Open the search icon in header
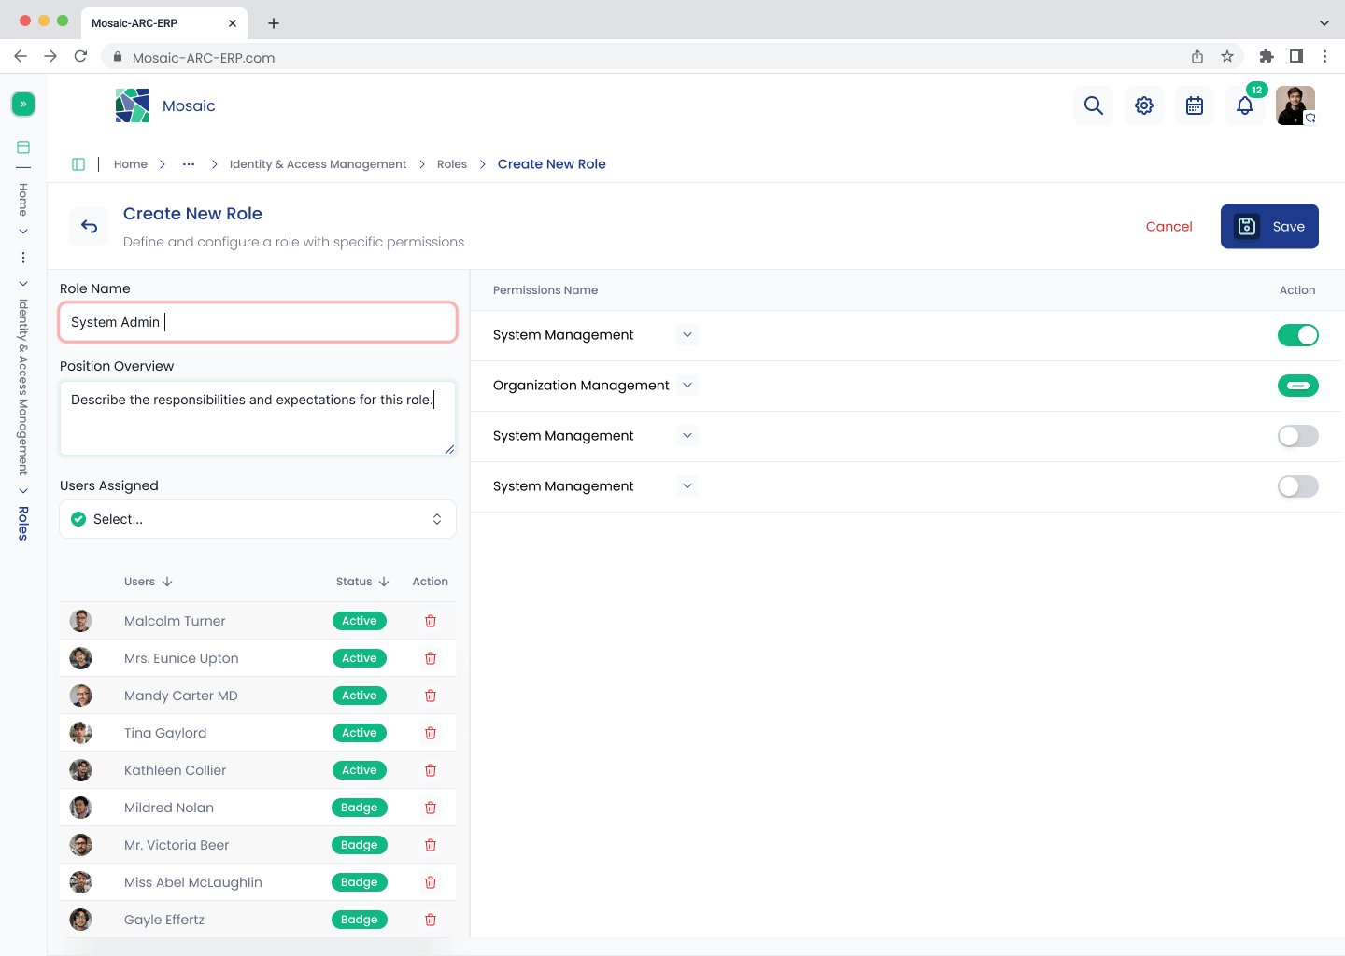The height and width of the screenshot is (956, 1345). pos(1094,105)
